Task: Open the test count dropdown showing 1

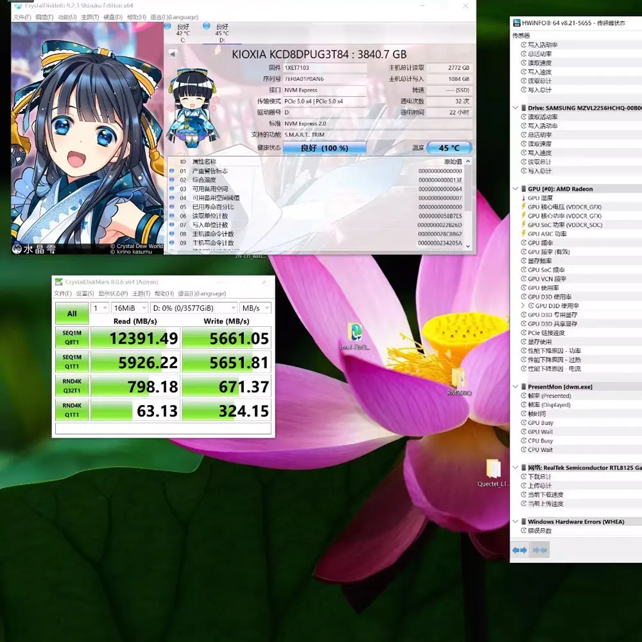Action: pyautogui.click(x=100, y=308)
